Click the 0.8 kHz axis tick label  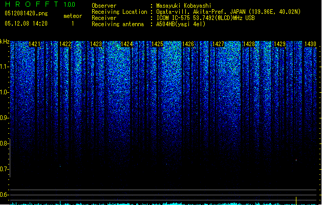4,143
